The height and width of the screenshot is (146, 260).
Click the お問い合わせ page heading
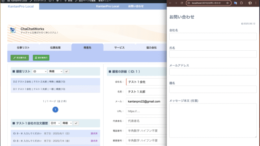pyautogui.click(x=182, y=17)
